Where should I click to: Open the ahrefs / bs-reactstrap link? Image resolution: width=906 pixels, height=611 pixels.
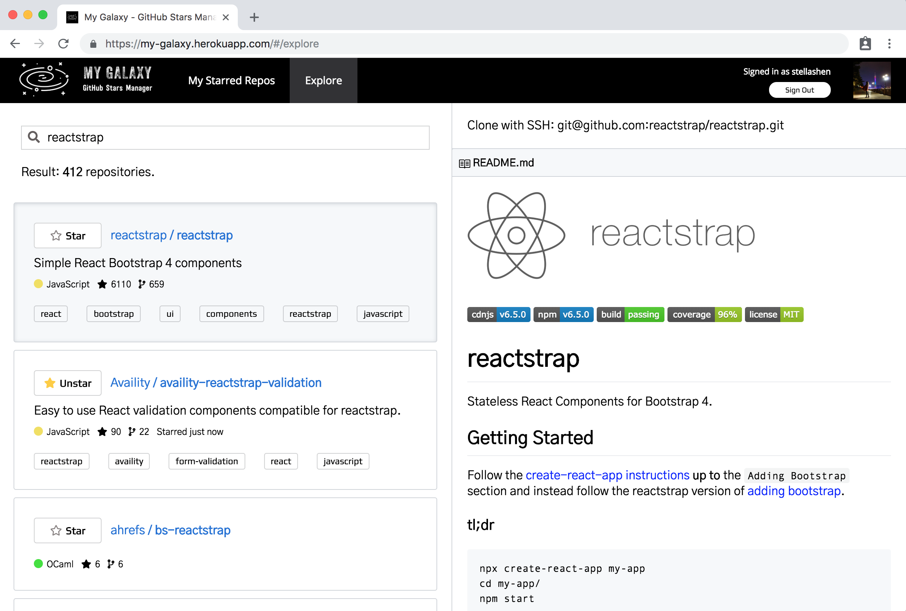click(170, 530)
